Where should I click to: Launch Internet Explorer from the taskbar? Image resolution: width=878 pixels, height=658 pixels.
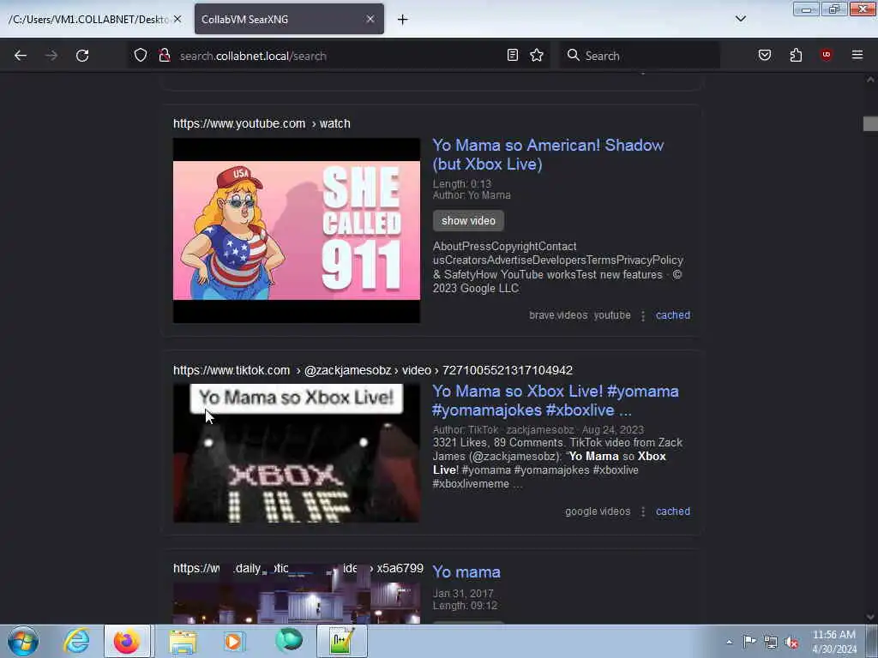pyautogui.click(x=76, y=641)
